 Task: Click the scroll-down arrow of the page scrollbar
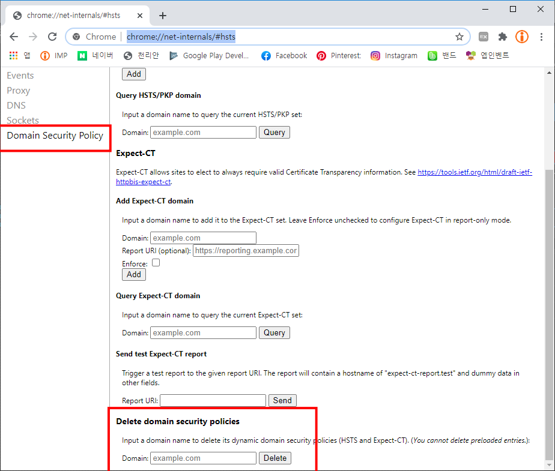tap(549, 465)
